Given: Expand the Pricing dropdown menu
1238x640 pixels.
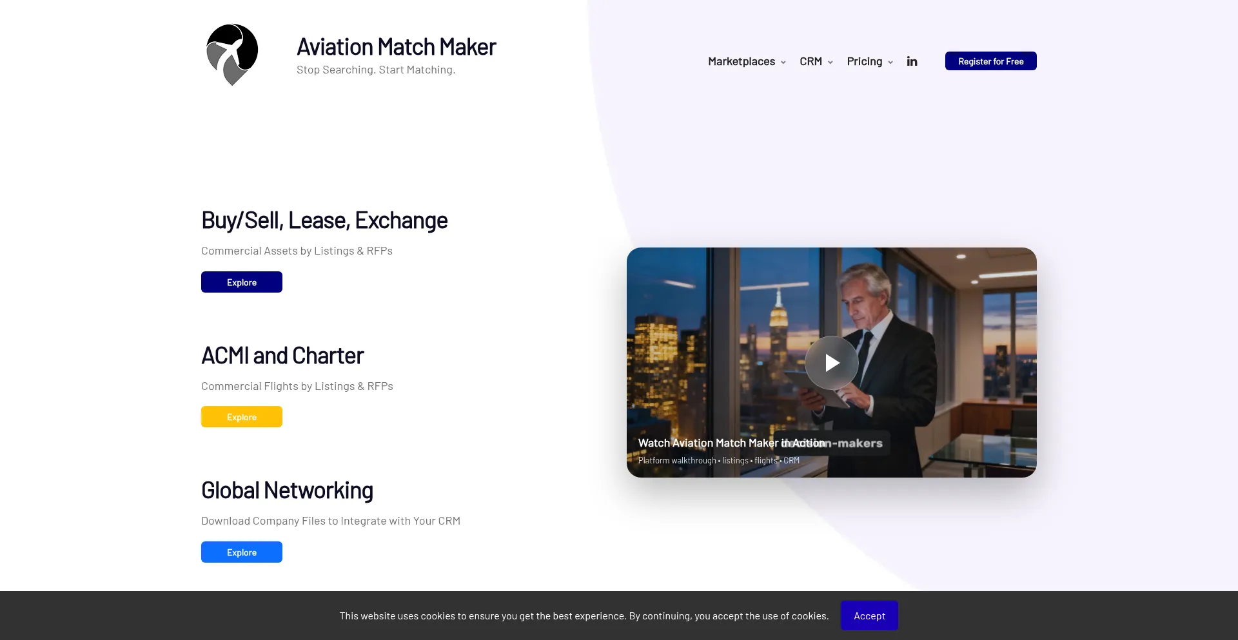Looking at the screenshot, I should 870,61.
